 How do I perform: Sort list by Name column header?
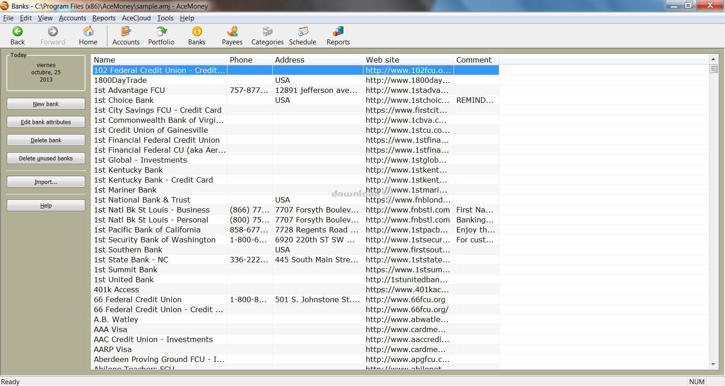coord(159,60)
